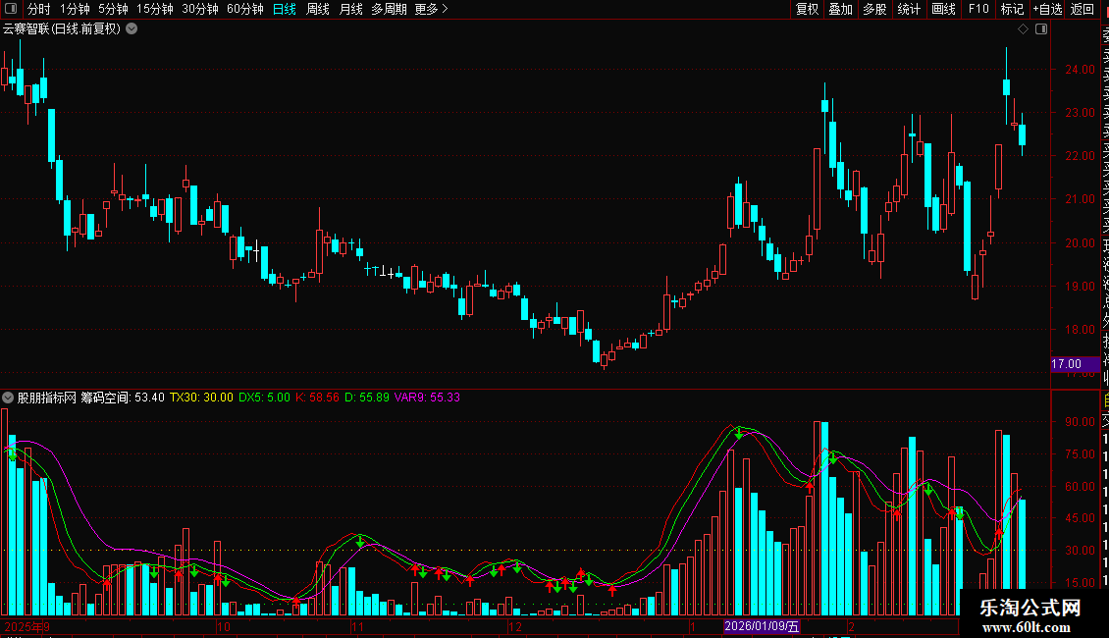Select the 60分钟 period tab
The width and height of the screenshot is (1109, 638).
(245, 9)
